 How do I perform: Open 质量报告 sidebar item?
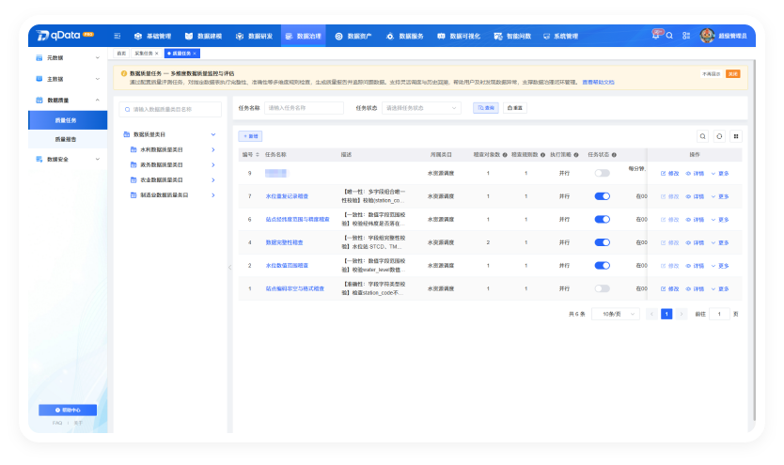click(x=68, y=139)
